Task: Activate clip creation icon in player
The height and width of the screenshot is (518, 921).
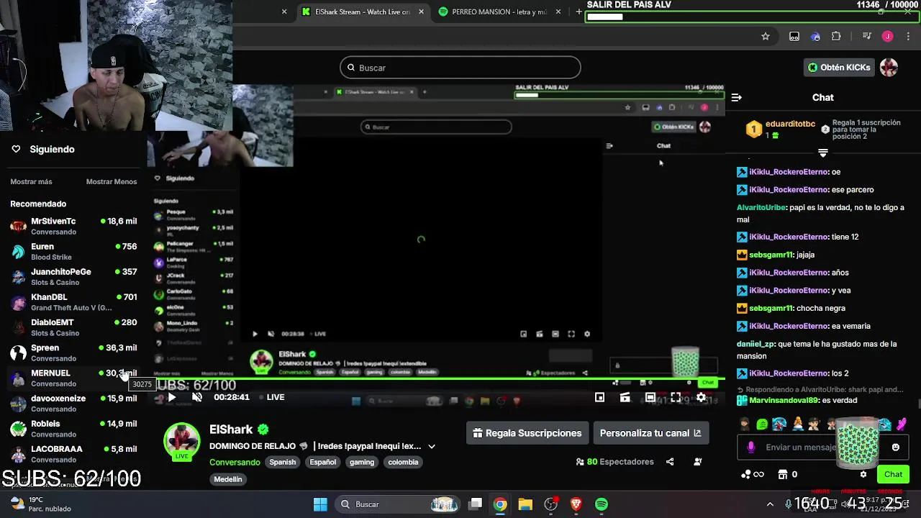Action: [x=625, y=397]
